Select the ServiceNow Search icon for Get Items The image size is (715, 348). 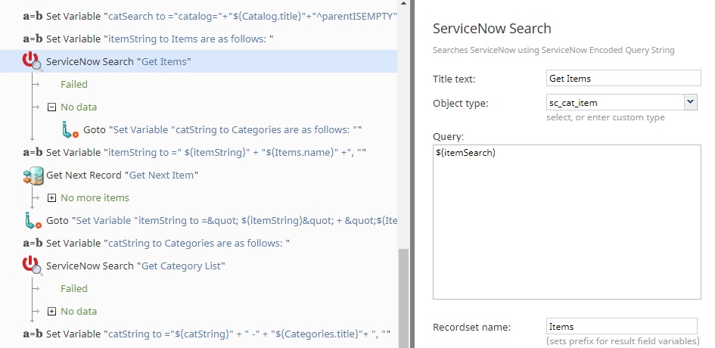click(33, 61)
